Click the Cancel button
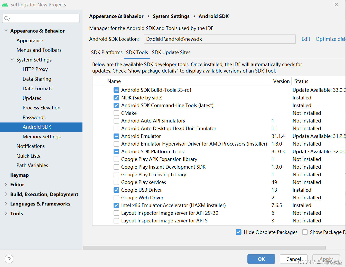The image size is (346, 267). 294,259
